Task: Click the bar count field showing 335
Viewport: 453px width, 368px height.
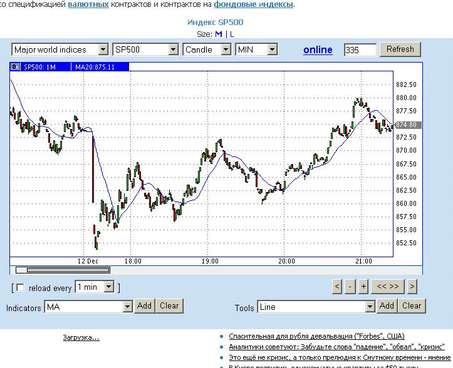Action: [x=360, y=50]
